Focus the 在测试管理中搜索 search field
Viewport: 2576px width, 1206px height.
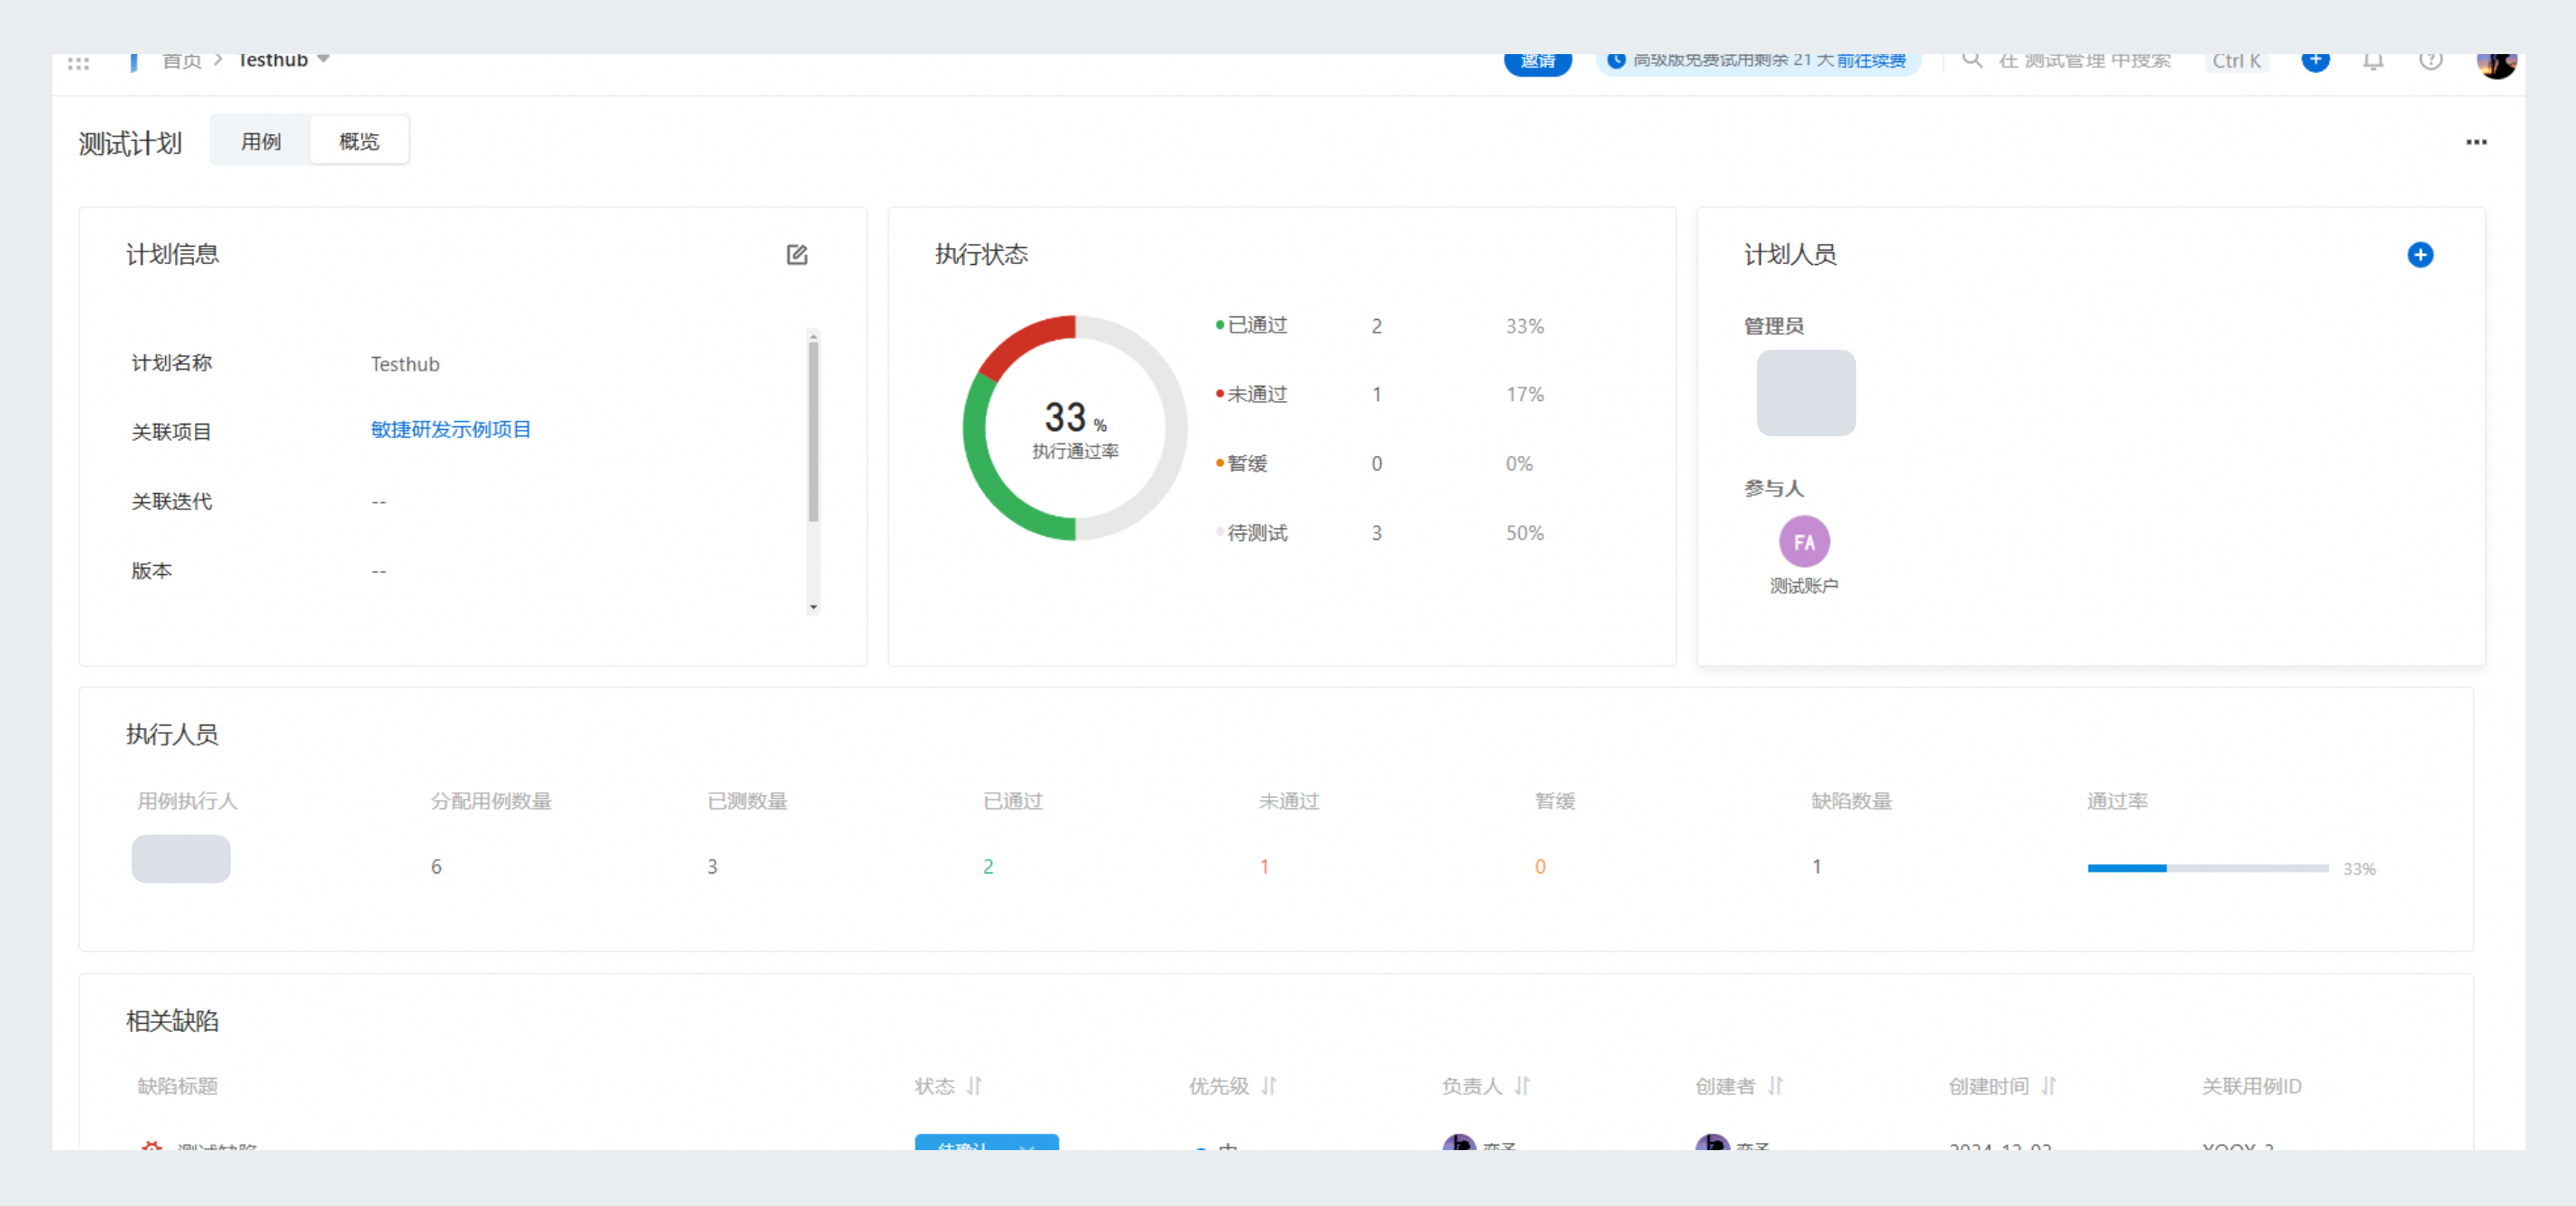[2085, 62]
